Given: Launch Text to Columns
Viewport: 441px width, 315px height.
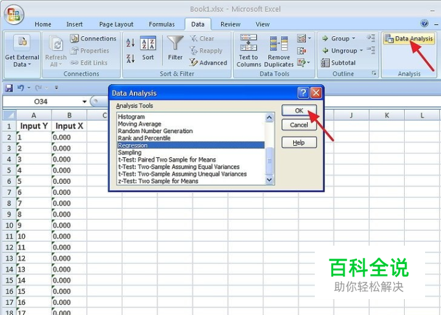Looking at the screenshot, I should tap(249, 51).
